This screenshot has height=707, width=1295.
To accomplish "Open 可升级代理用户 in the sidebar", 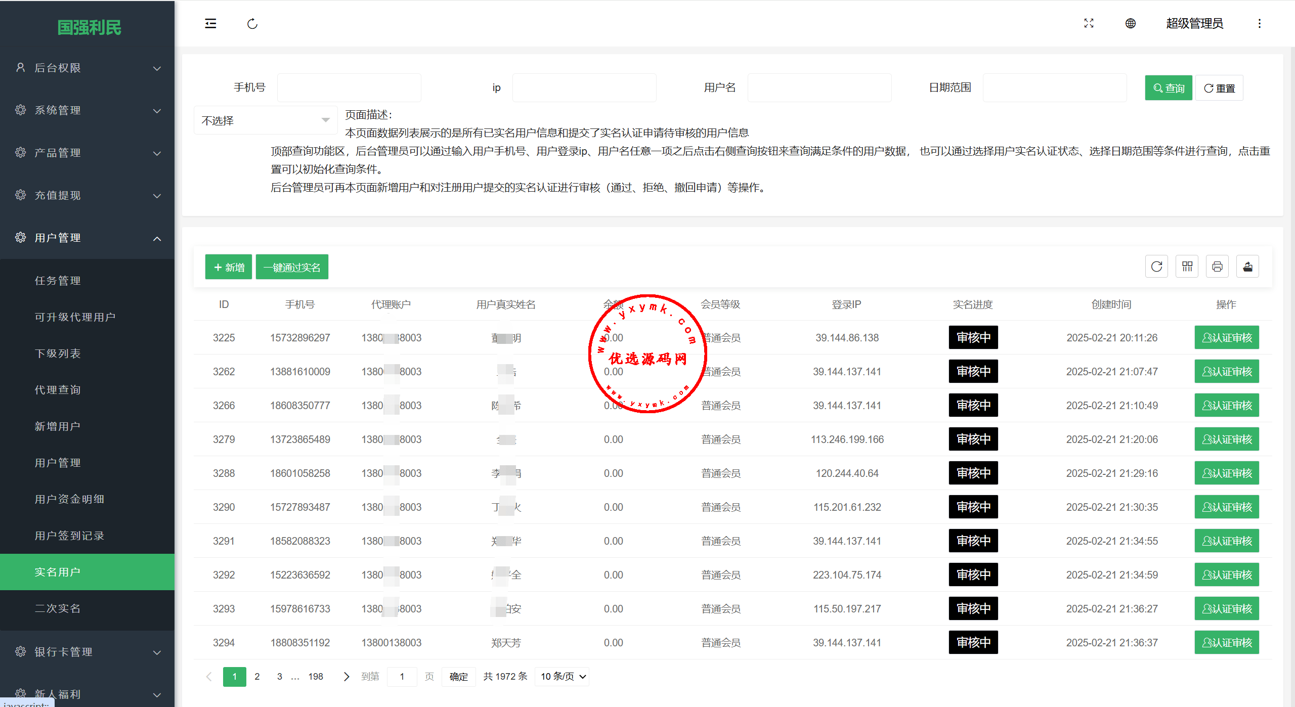I will coord(88,317).
